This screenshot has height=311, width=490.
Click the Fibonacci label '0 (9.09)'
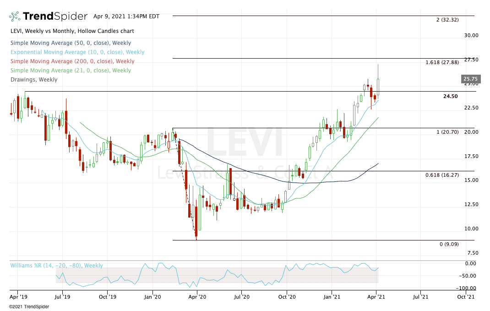[x=449, y=244]
